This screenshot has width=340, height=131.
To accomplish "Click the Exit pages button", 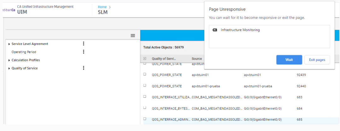I will [317, 60].
